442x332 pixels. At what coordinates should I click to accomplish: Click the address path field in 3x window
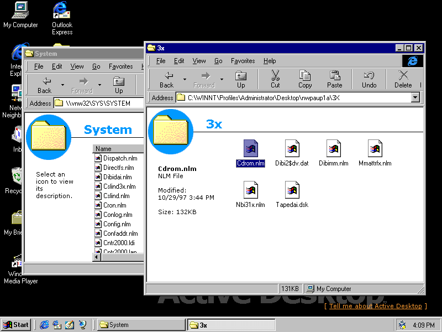[x=293, y=98]
